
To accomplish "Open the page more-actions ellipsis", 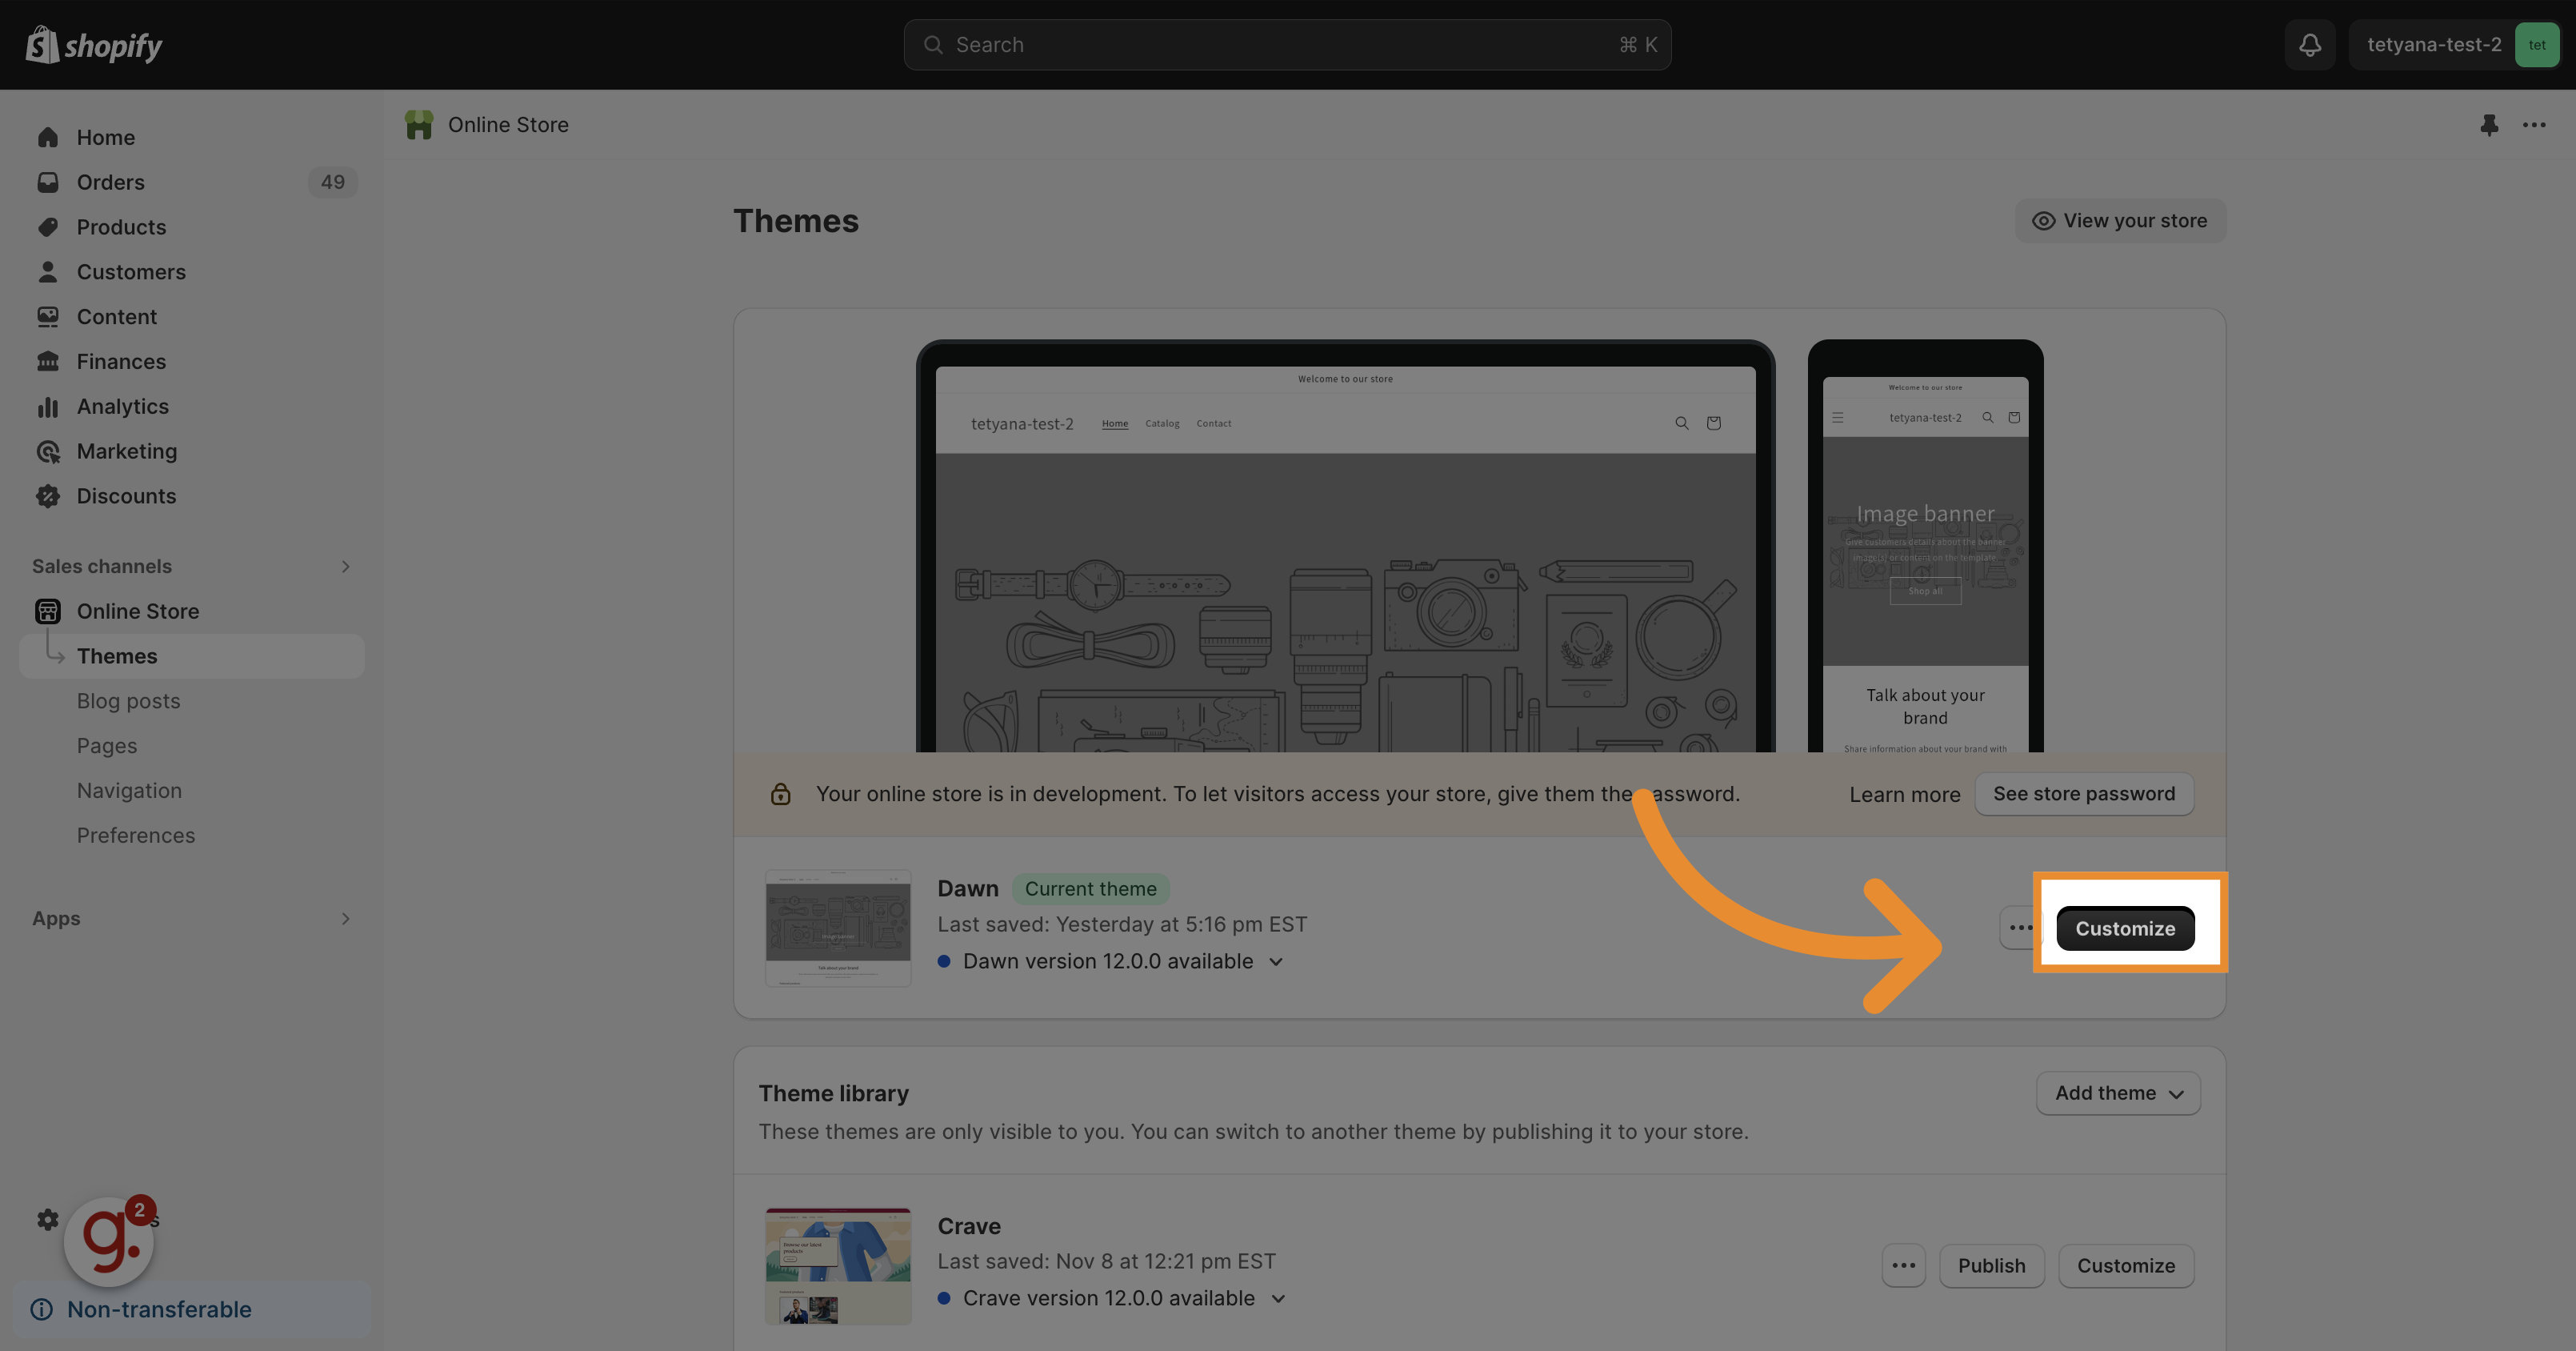I will pos(2534,125).
